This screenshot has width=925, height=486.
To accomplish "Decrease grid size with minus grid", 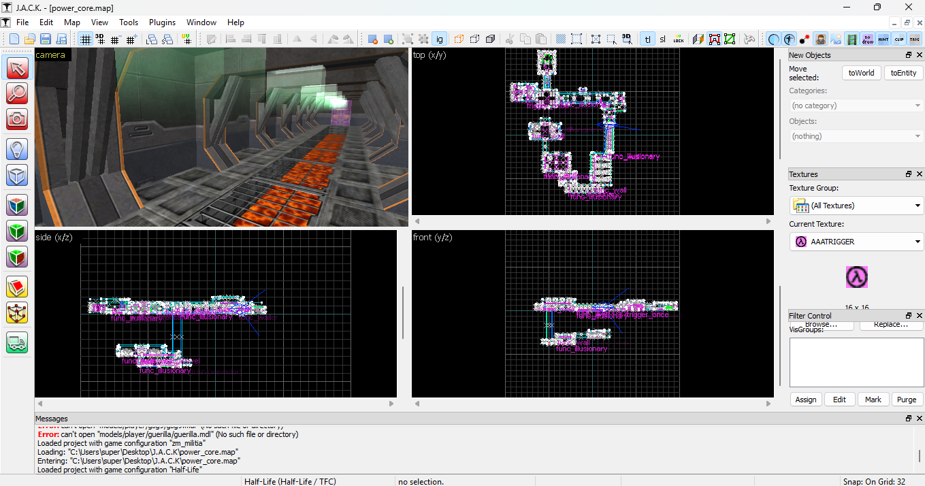I will pyautogui.click(x=116, y=39).
